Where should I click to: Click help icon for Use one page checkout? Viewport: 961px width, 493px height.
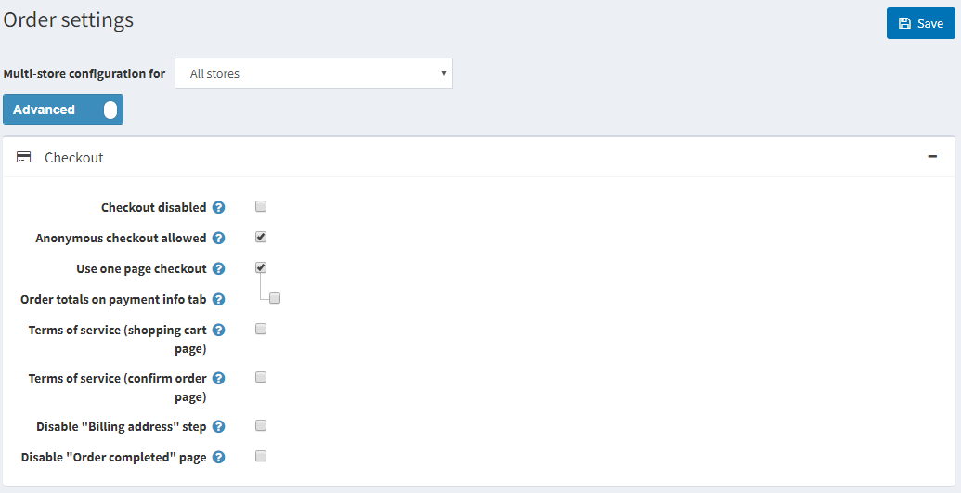(x=219, y=269)
